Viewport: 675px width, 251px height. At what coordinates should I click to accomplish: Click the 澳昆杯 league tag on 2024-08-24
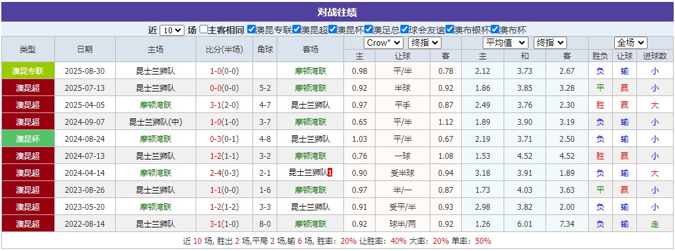(x=28, y=139)
